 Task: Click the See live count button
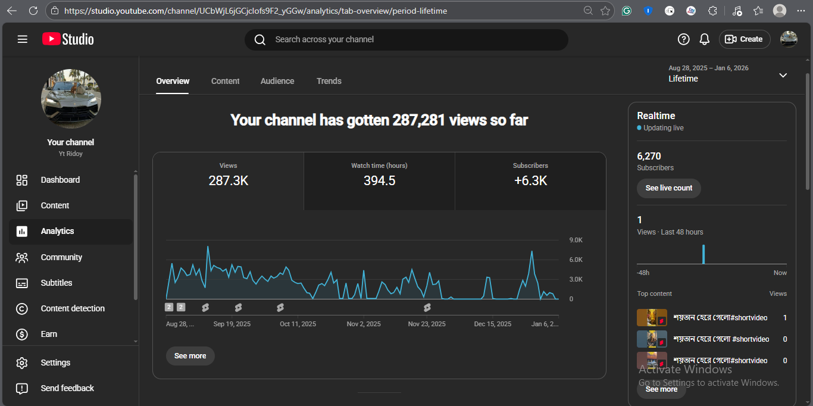pos(669,188)
